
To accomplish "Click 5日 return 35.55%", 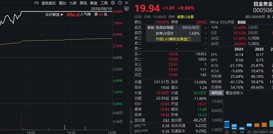I will point(240,33).
